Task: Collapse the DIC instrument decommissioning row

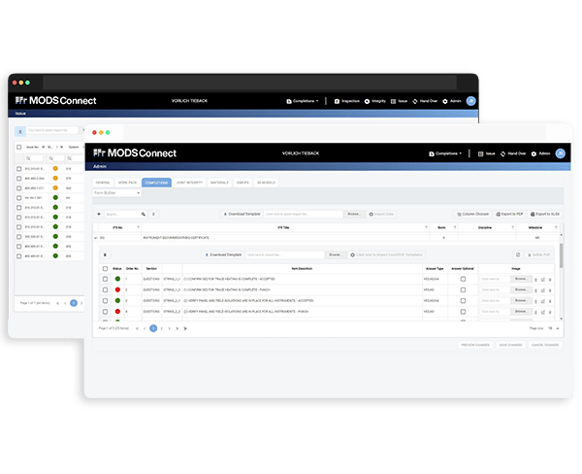Action: pyautogui.click(x=96, y=238)
